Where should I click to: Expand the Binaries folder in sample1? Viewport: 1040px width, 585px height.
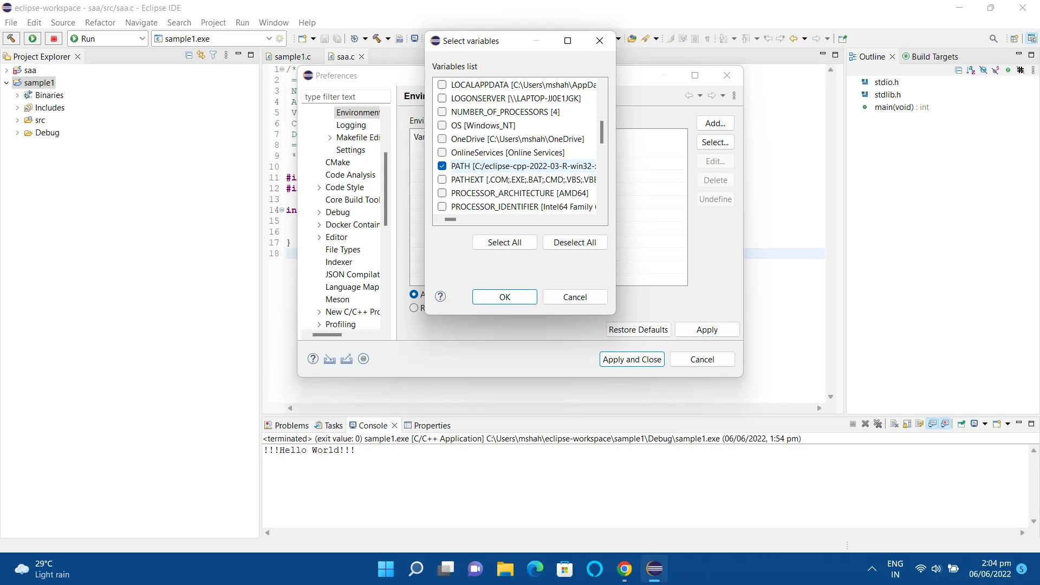tap(17, 95)
